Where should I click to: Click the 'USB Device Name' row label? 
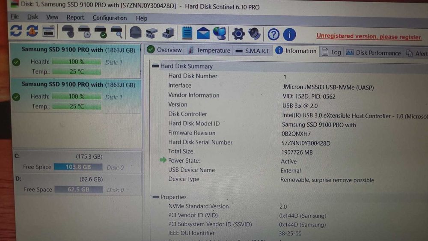[x=191, y=170]
